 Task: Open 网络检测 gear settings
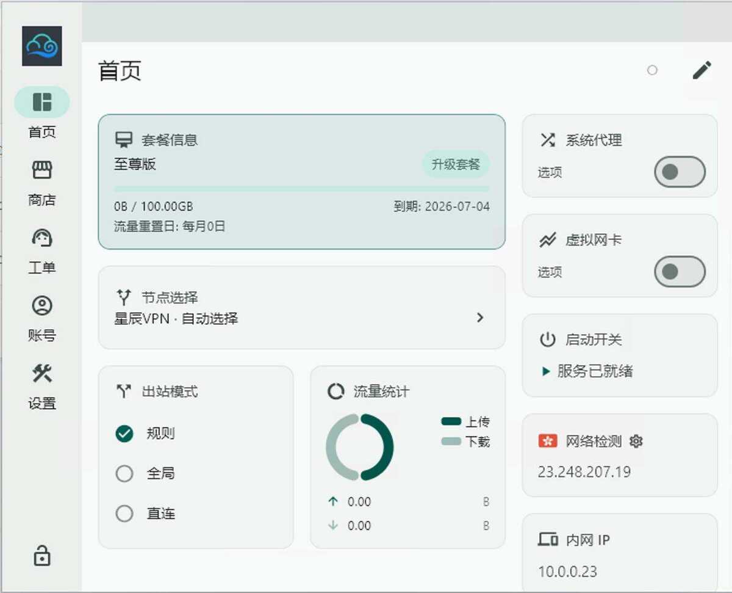[636, 441]
